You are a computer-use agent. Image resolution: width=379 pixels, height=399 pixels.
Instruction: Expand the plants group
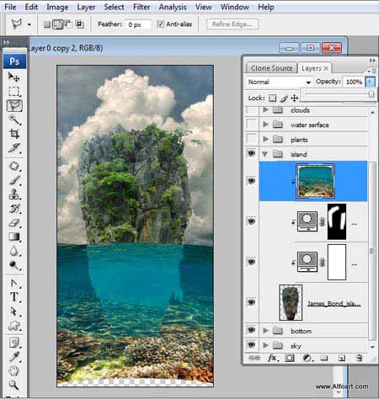point(265,139)
